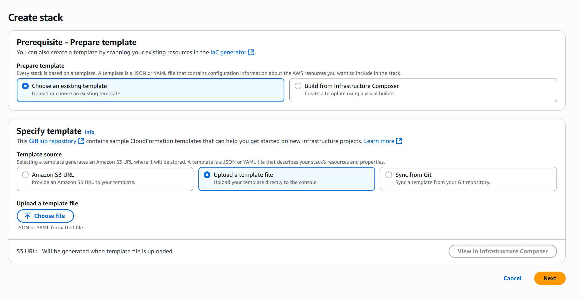This screenshot has width=581, height=300.
Task: Proceed with the Next button
Action: coord(550,278)
